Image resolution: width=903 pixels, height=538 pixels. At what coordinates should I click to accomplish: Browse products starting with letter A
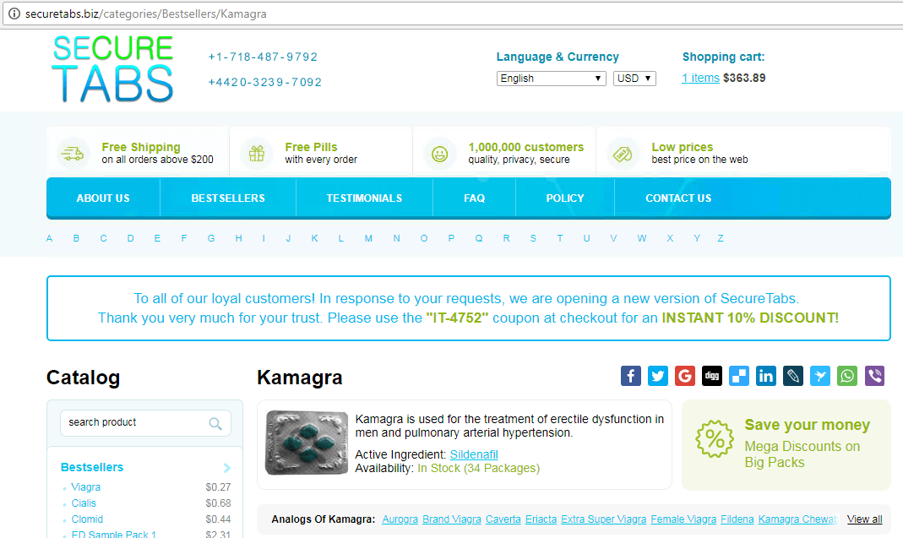(50, 238)
